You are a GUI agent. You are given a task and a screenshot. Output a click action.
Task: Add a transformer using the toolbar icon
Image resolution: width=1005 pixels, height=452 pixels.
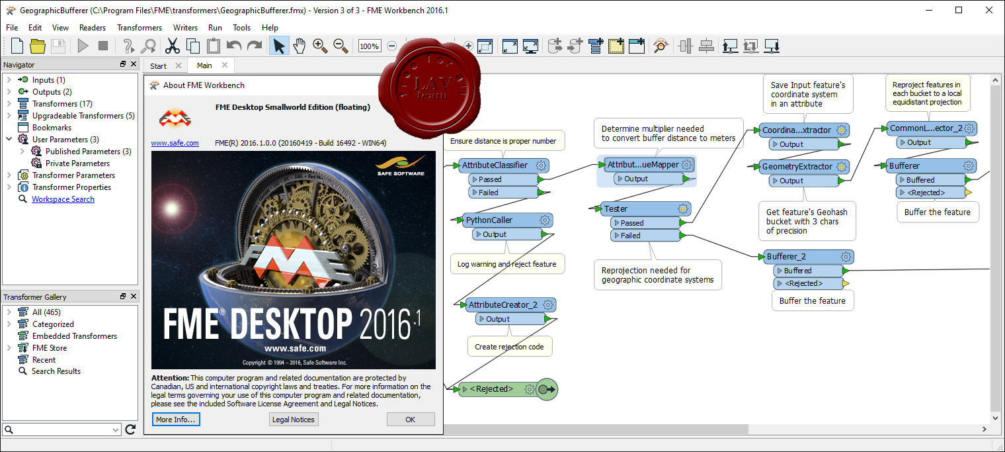(x=596, y=46)
